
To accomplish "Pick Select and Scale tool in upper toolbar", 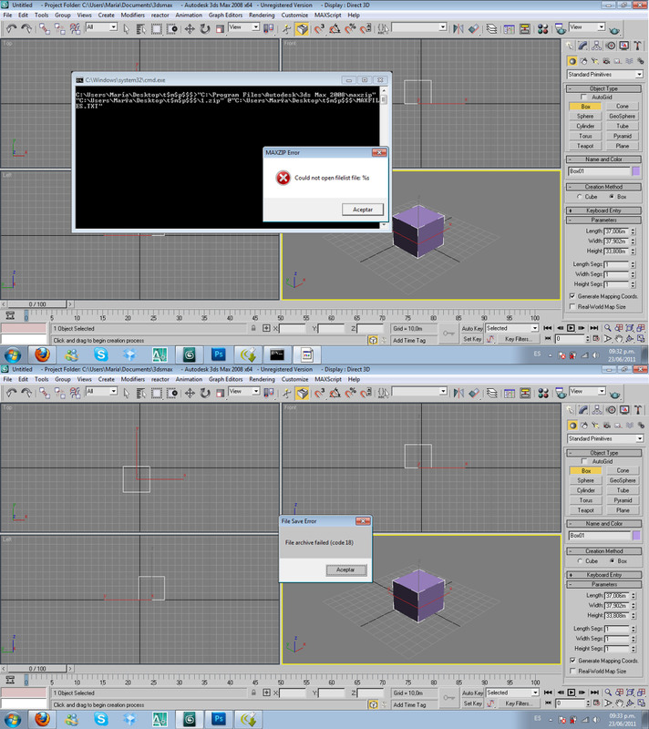I will pyautogui.click(x=220, y=29).
